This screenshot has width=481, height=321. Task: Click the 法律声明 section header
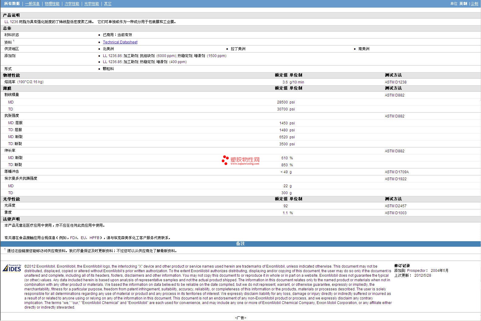click(x=11, y=219)
